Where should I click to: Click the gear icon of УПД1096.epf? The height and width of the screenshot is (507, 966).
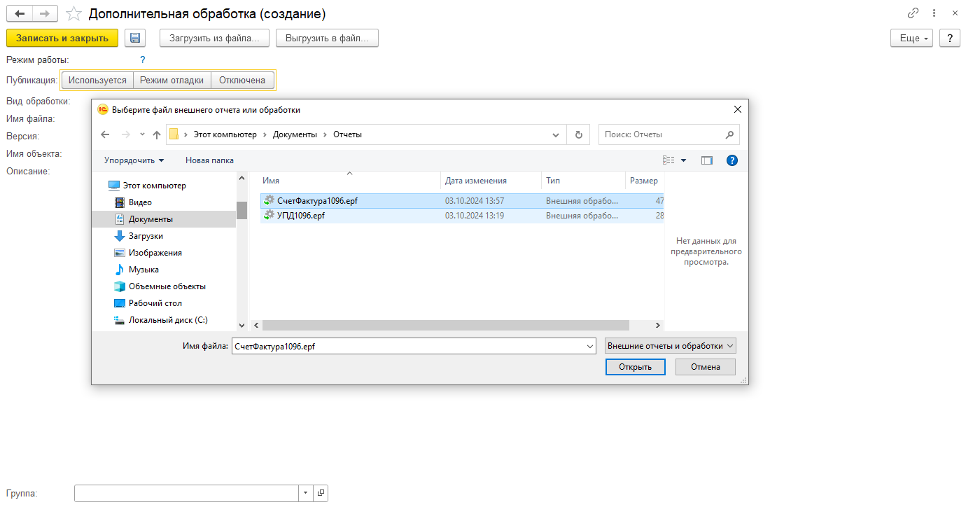[x=269, y=216]
